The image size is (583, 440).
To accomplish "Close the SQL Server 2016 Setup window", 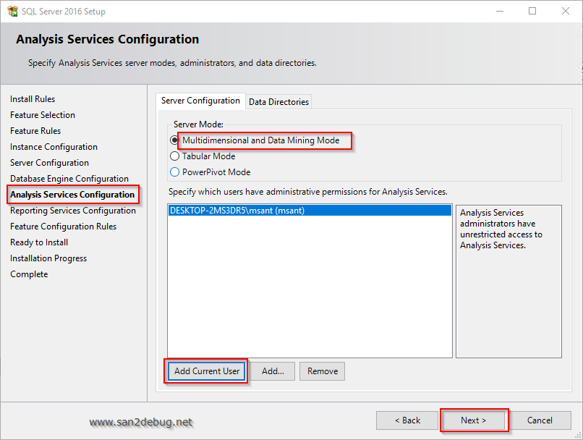I will point(566,11).
